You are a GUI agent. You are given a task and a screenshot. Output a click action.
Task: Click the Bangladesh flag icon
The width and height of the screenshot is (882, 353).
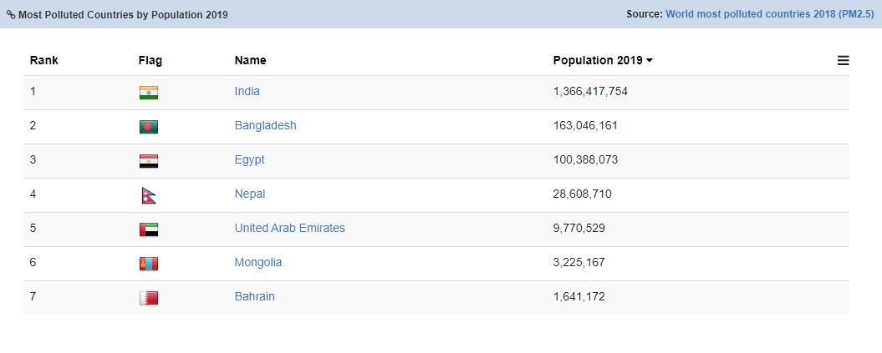tap(148, 127)
